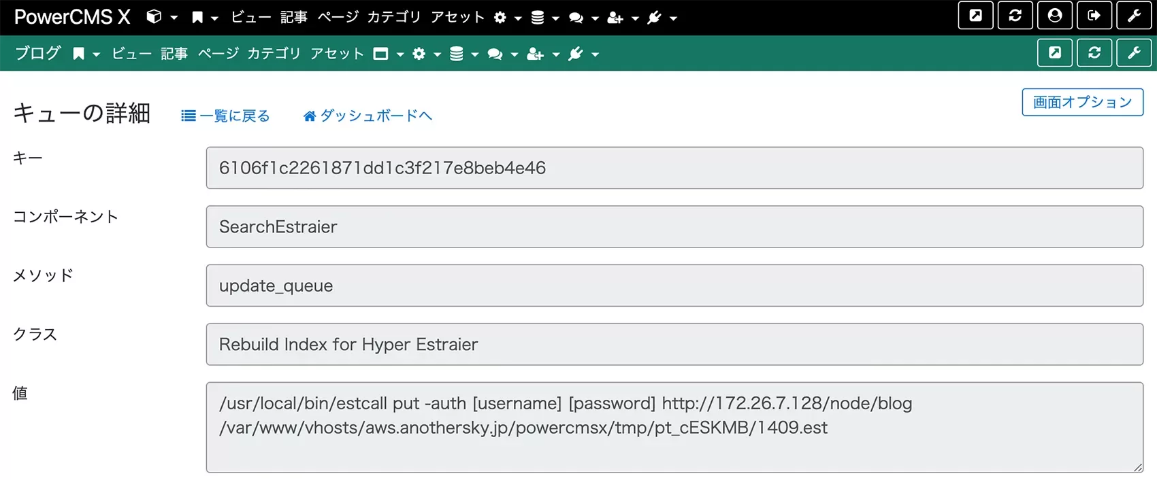Expand the gear dropdown arrow in the green bar

click(x=437, y=54)
